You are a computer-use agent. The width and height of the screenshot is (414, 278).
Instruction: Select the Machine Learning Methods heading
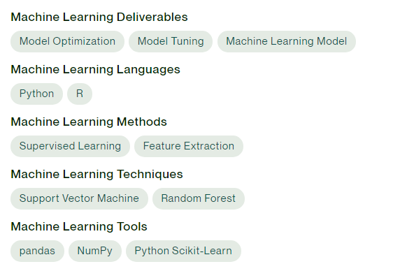tap(89, 122)
